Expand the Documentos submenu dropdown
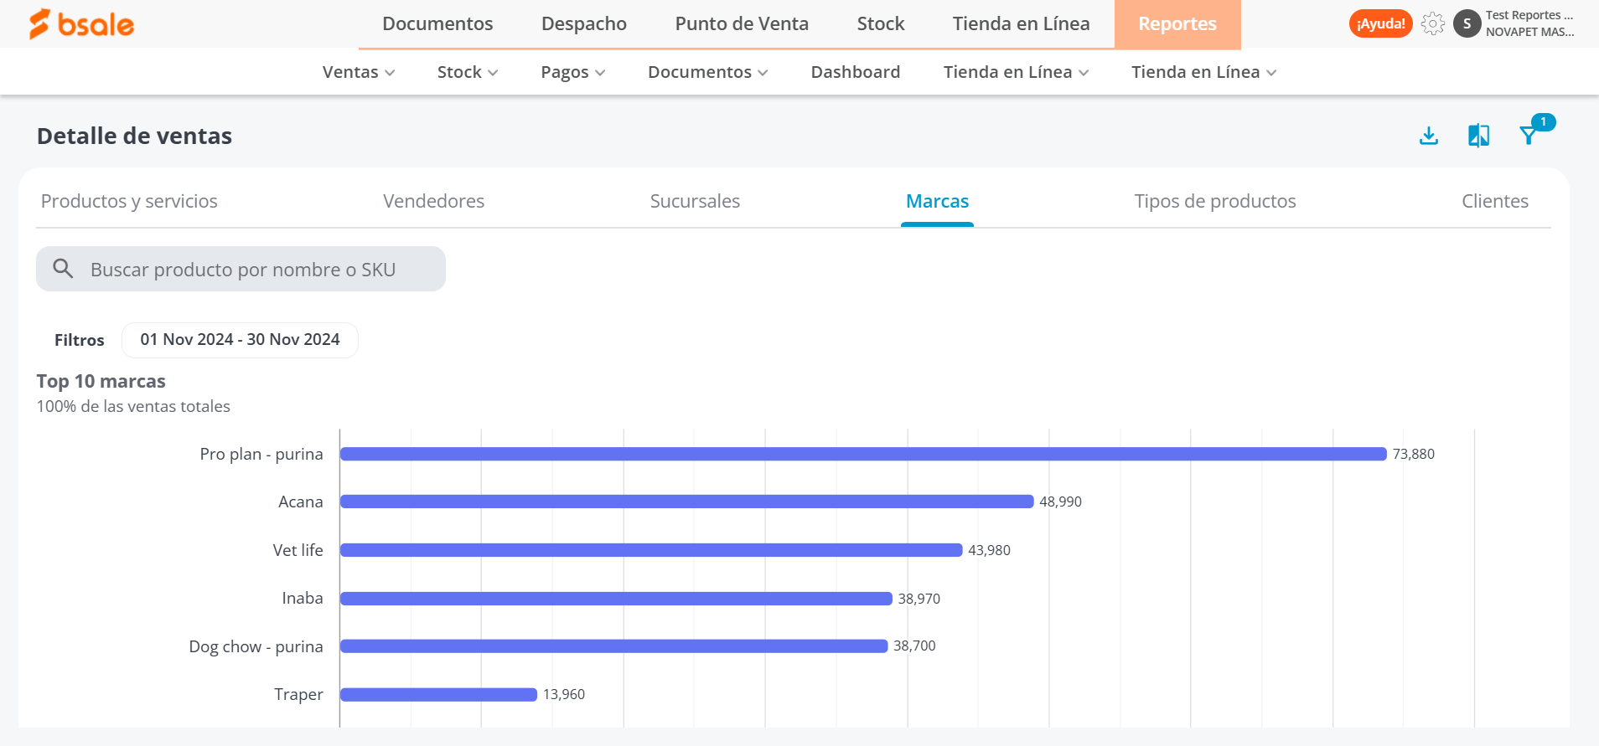The height and width of the screenshot is (746, 1599). 708,72
